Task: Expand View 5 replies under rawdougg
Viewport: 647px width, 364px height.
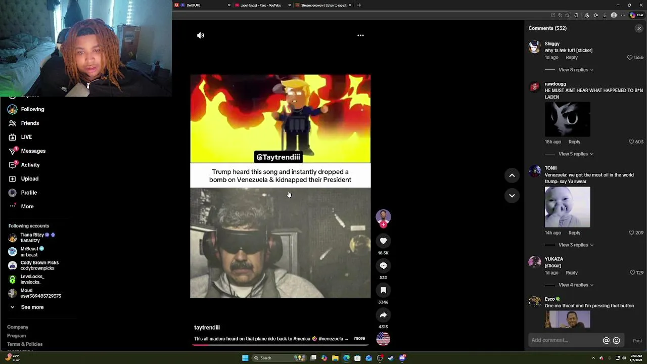Action: (576, 154)
